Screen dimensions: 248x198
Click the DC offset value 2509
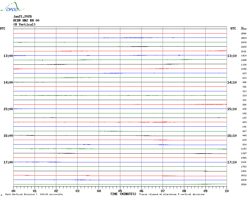pos(244,38)
